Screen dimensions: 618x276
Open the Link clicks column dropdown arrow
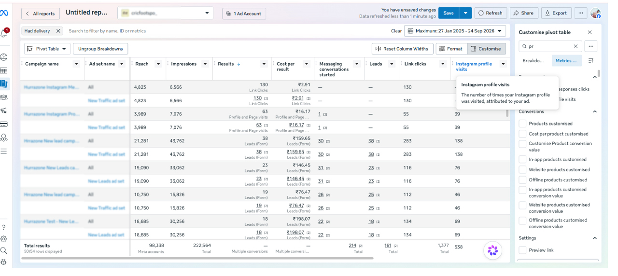pos(444,64)
